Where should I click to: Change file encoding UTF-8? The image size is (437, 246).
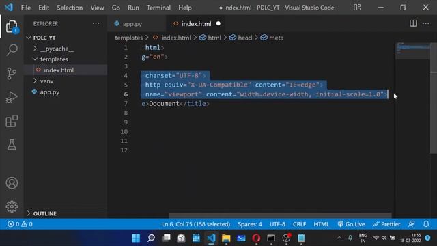coord(277,224)
